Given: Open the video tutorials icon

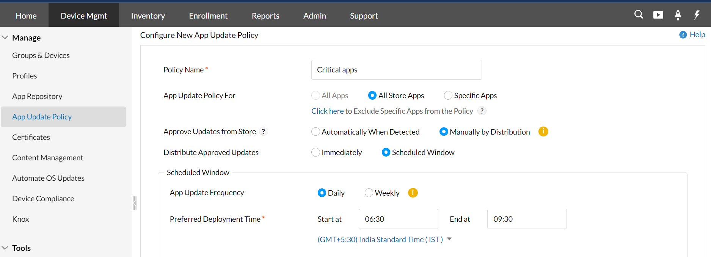Looking at the screenshot, I should 658,15.
